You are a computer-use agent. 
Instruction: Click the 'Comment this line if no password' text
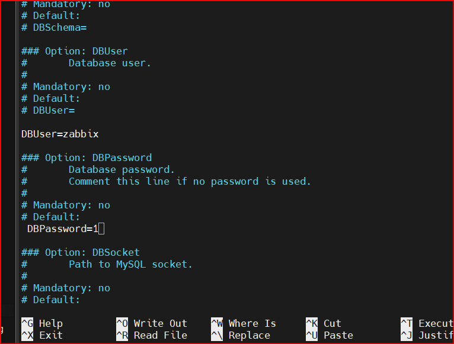pyautogui.click(x=190, y=181)
